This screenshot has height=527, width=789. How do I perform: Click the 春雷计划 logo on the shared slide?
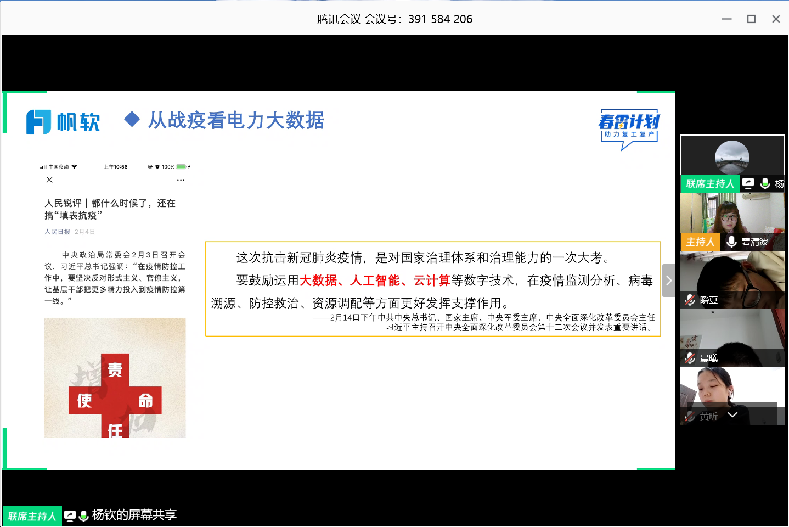629,128
